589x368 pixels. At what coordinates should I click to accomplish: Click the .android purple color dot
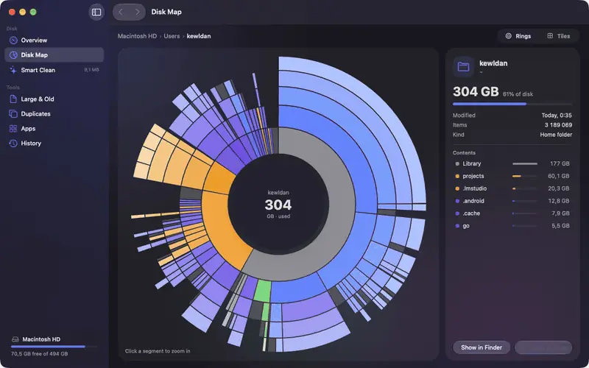pos(457,201)
